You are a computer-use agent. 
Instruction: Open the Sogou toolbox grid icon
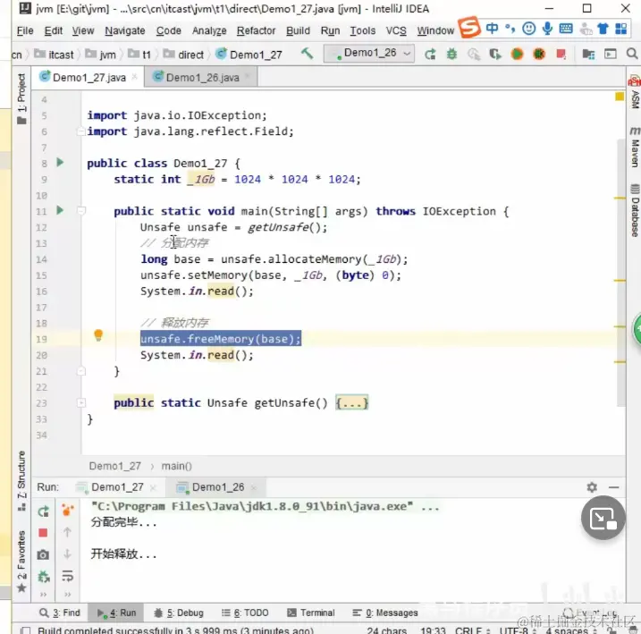click(x=621, y=29)
